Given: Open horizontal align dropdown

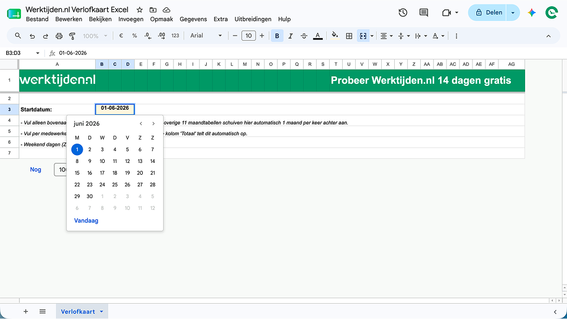Looking at the screenshot, I should (386, 36).
